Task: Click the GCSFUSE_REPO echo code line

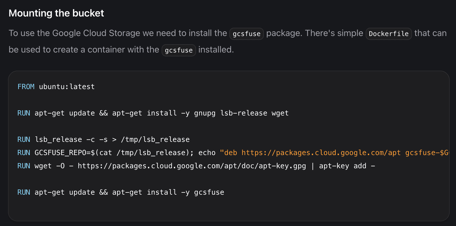Action: click(x=233, y=153)
